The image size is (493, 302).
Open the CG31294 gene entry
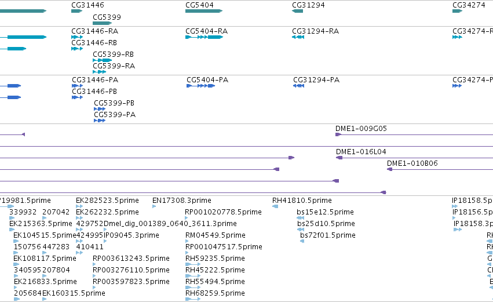[x=297, y=11]
